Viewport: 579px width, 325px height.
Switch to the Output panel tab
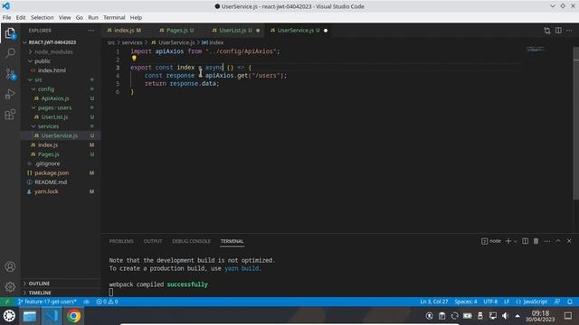tap(153, 241)
